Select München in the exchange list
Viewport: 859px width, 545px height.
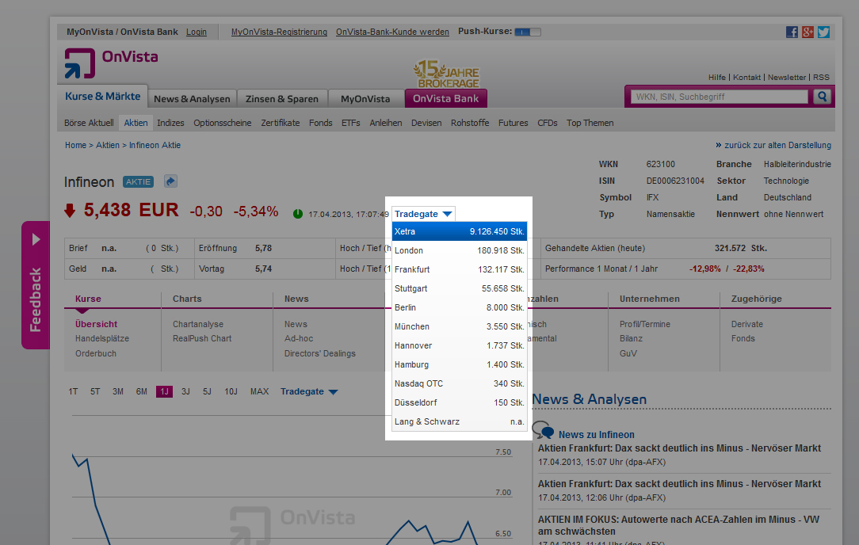pos(459,326)
